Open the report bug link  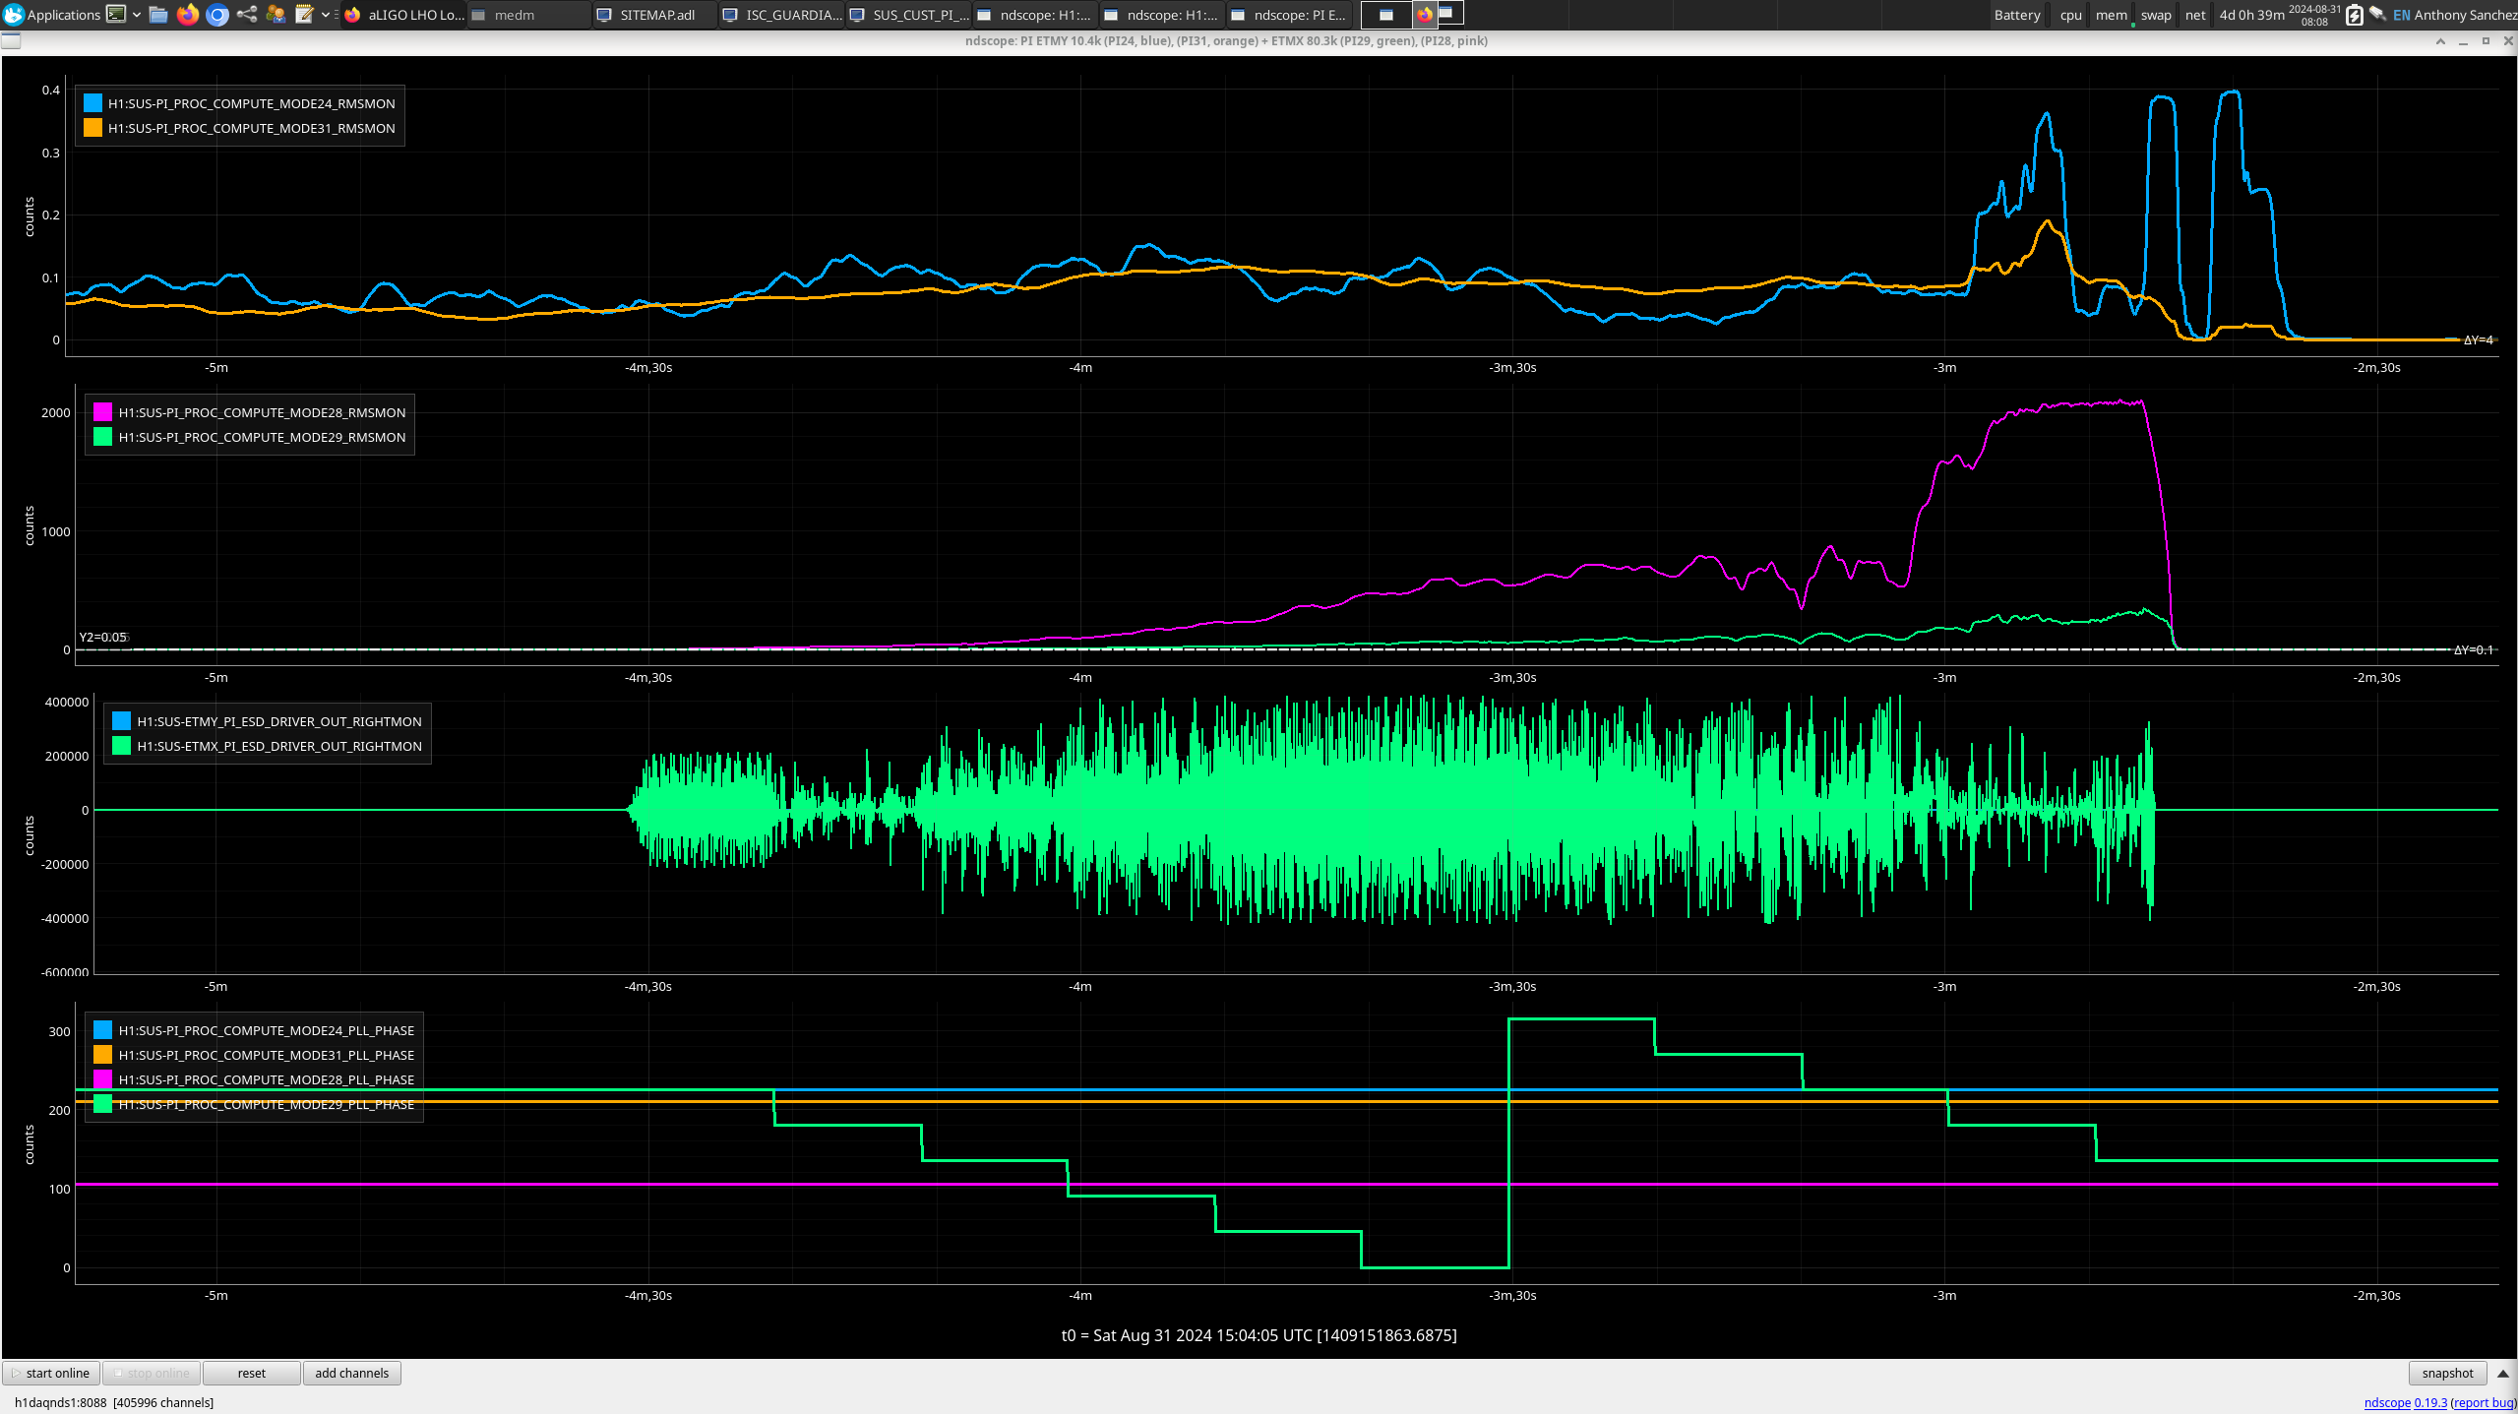(x=2485, y=1402)
